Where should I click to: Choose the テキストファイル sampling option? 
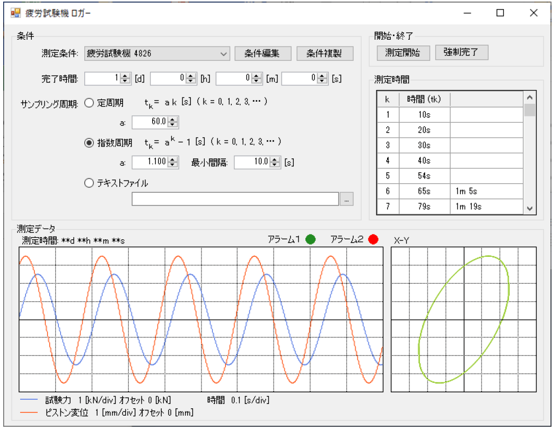[x=89, y=183]
